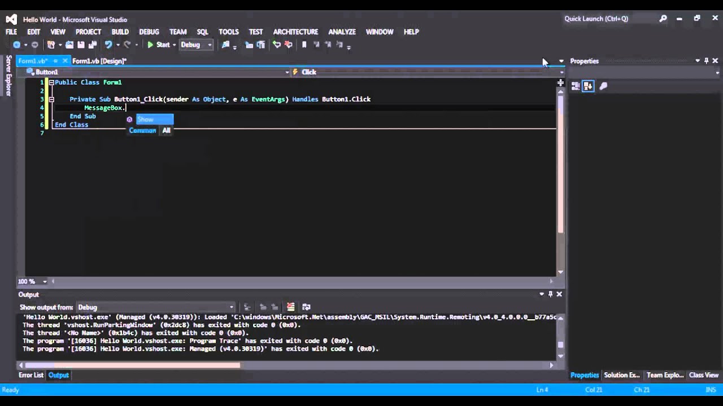Click the toolbar icon with green arrow

pyautogui.click(x=277, y=45)
